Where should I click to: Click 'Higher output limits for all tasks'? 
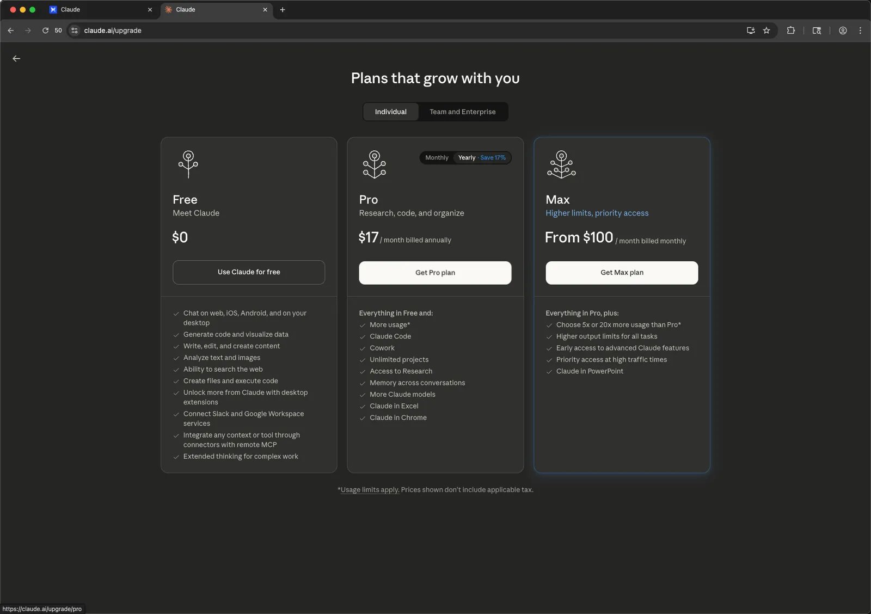(x=606, y=336)
